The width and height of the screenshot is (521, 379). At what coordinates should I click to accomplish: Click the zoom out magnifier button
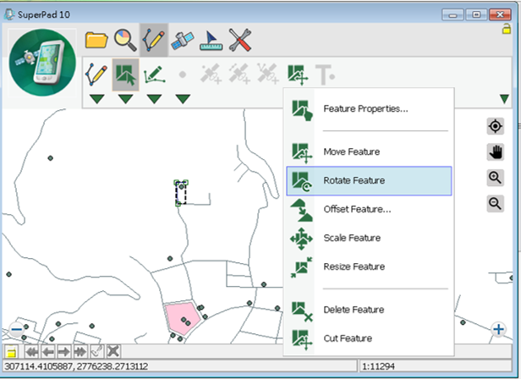(x=496, y=203)
